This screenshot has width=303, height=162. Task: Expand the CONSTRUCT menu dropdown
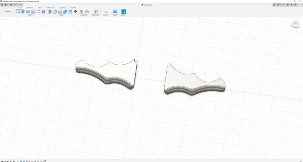click(96, 15)
